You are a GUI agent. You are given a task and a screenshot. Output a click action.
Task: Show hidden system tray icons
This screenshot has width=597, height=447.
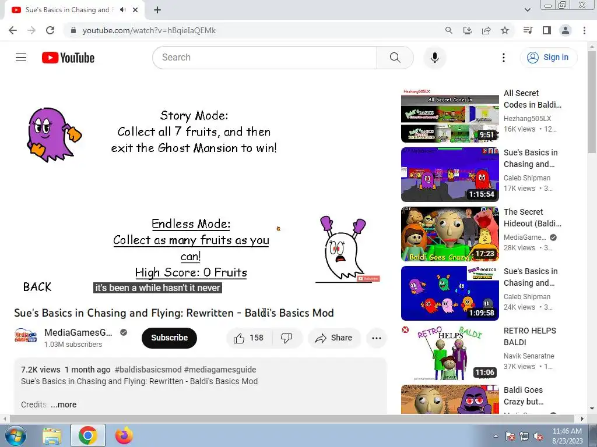[x=496, y=436]
